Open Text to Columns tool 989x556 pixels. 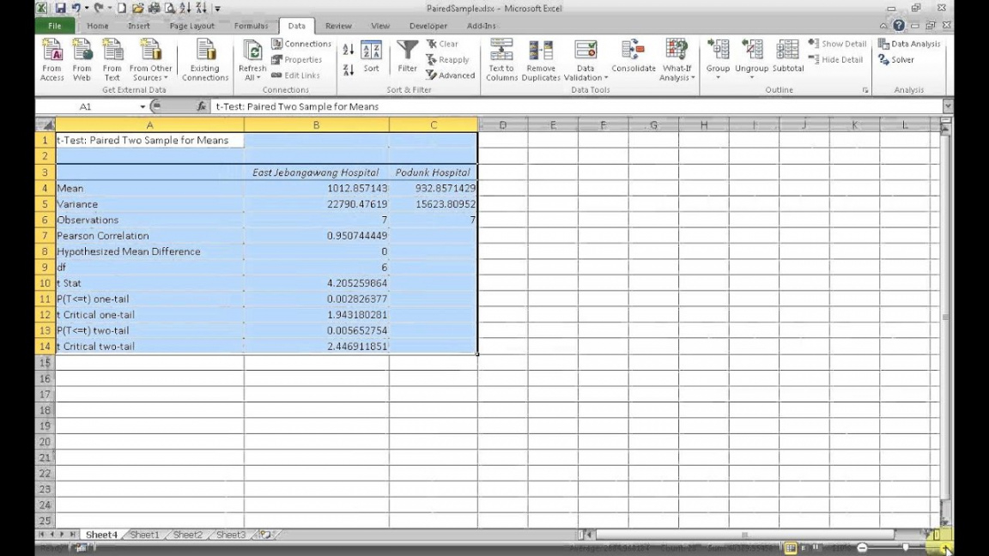(x=501, y=60)
